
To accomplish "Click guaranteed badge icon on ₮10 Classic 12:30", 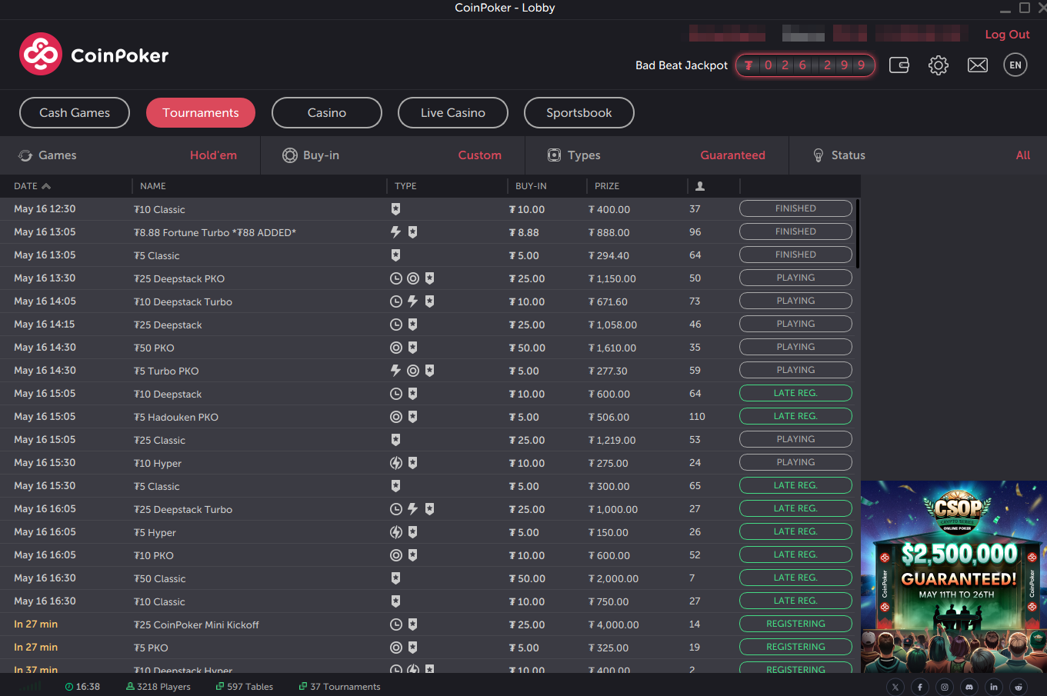I will [x=395, y=209].
